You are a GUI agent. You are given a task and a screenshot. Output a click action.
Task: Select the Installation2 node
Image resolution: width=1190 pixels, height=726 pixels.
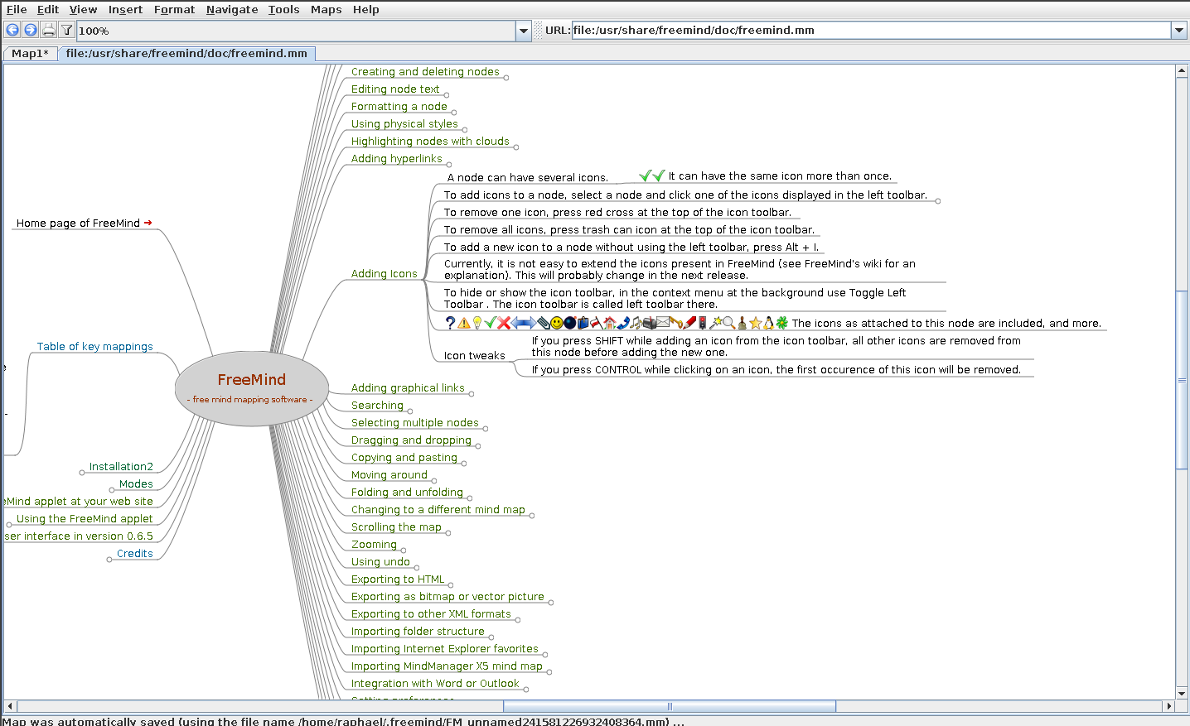pos(121,466)
